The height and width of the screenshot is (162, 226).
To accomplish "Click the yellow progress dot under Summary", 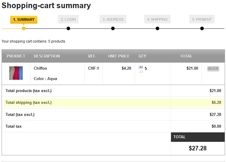I will [24, 29].
